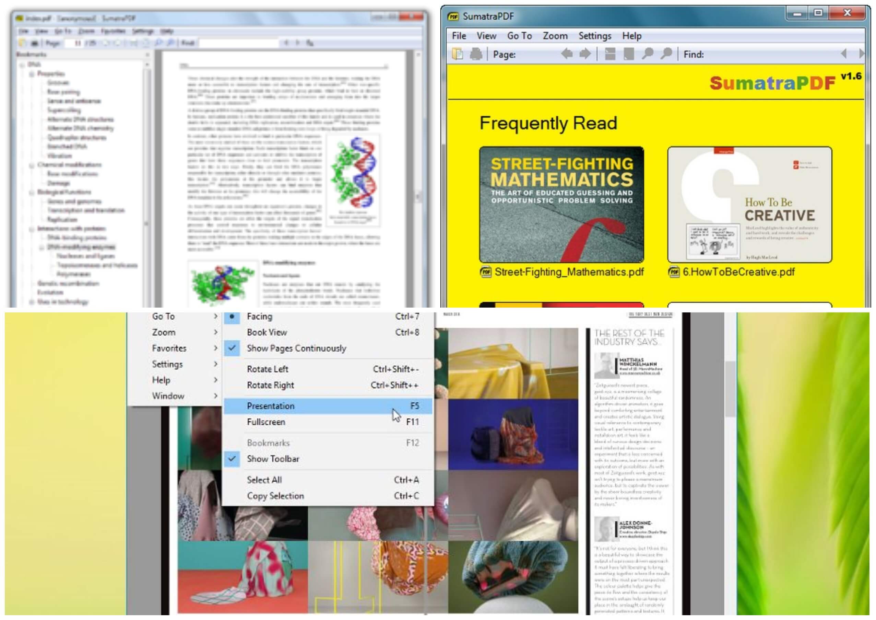876x620 pixels.
Task: Open Street-Fighting_Mathematics.pdf file link
Action: pyautogui.click(x=569, y=272)
